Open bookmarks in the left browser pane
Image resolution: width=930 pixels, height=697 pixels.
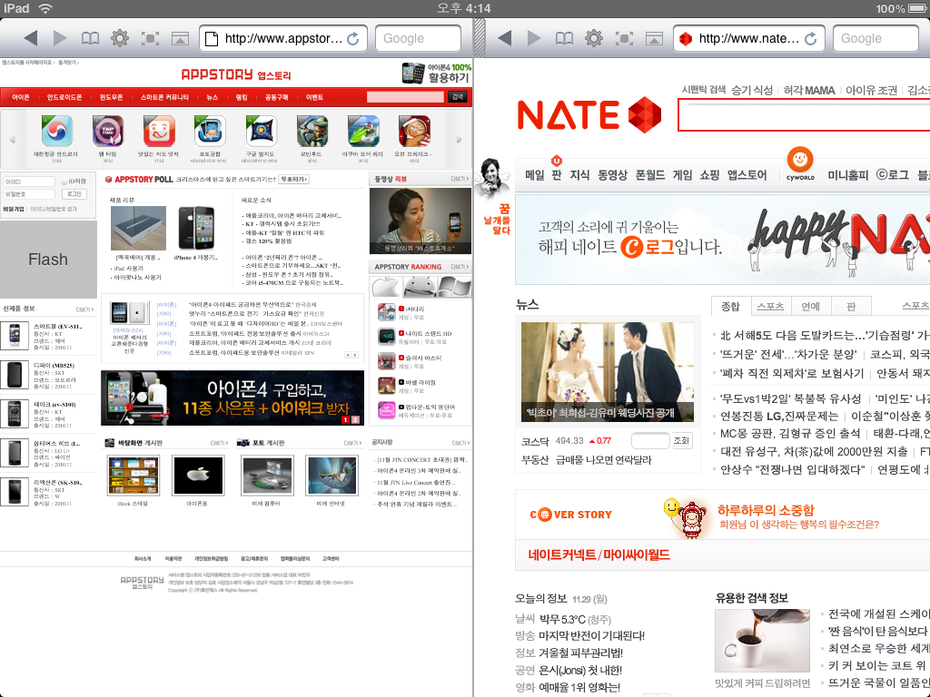[90, 38]
